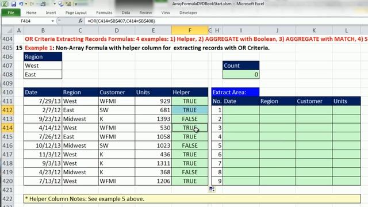Select row header 420
Screen dimensions: 368x207
[x=7, y=181]
